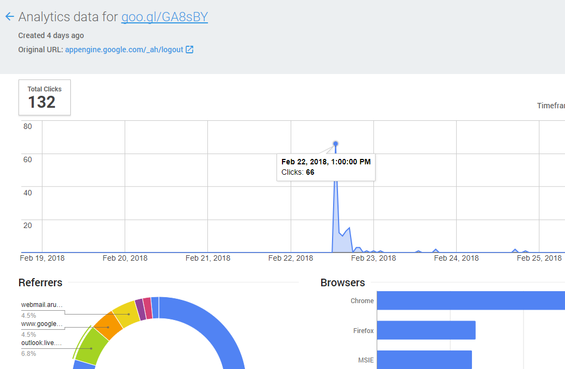Click the 'Referrers' section heading
Viewport: 565px width, 369px height.
click(40, 282)
